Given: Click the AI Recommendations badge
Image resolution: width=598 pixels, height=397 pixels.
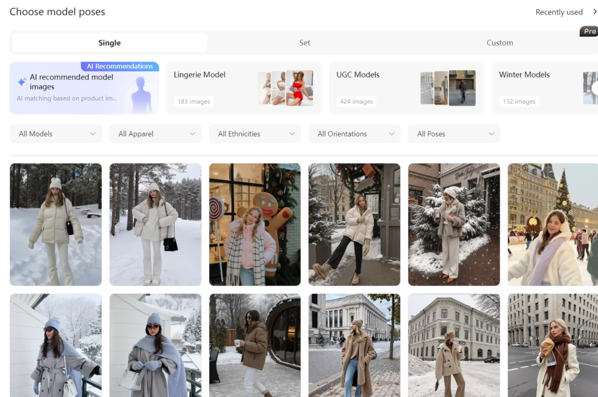Looking at the screenshot, I should [x=120, y=67].
